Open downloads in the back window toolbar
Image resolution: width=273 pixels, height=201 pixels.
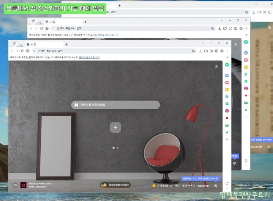(x=254, y=12)
